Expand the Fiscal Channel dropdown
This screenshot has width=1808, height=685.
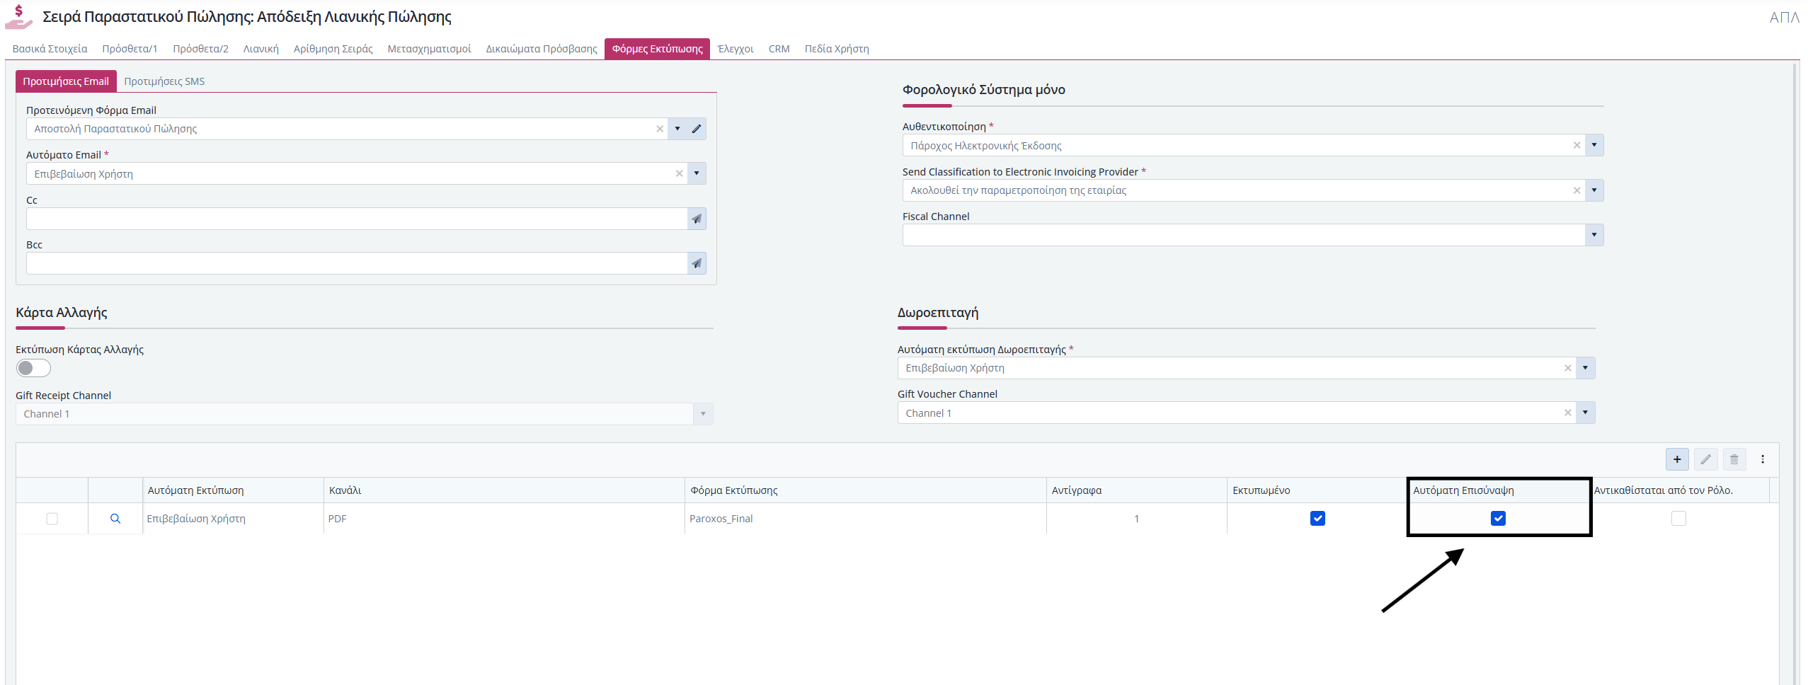[x=1594, y=235]
